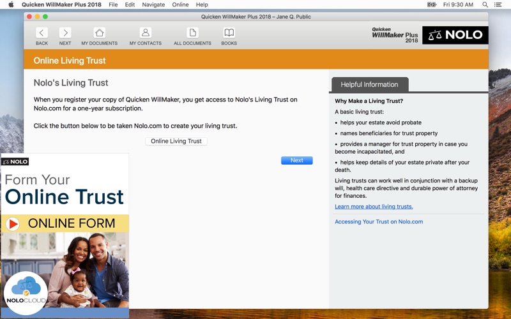Open the Navigate menu

pos(153,4)
